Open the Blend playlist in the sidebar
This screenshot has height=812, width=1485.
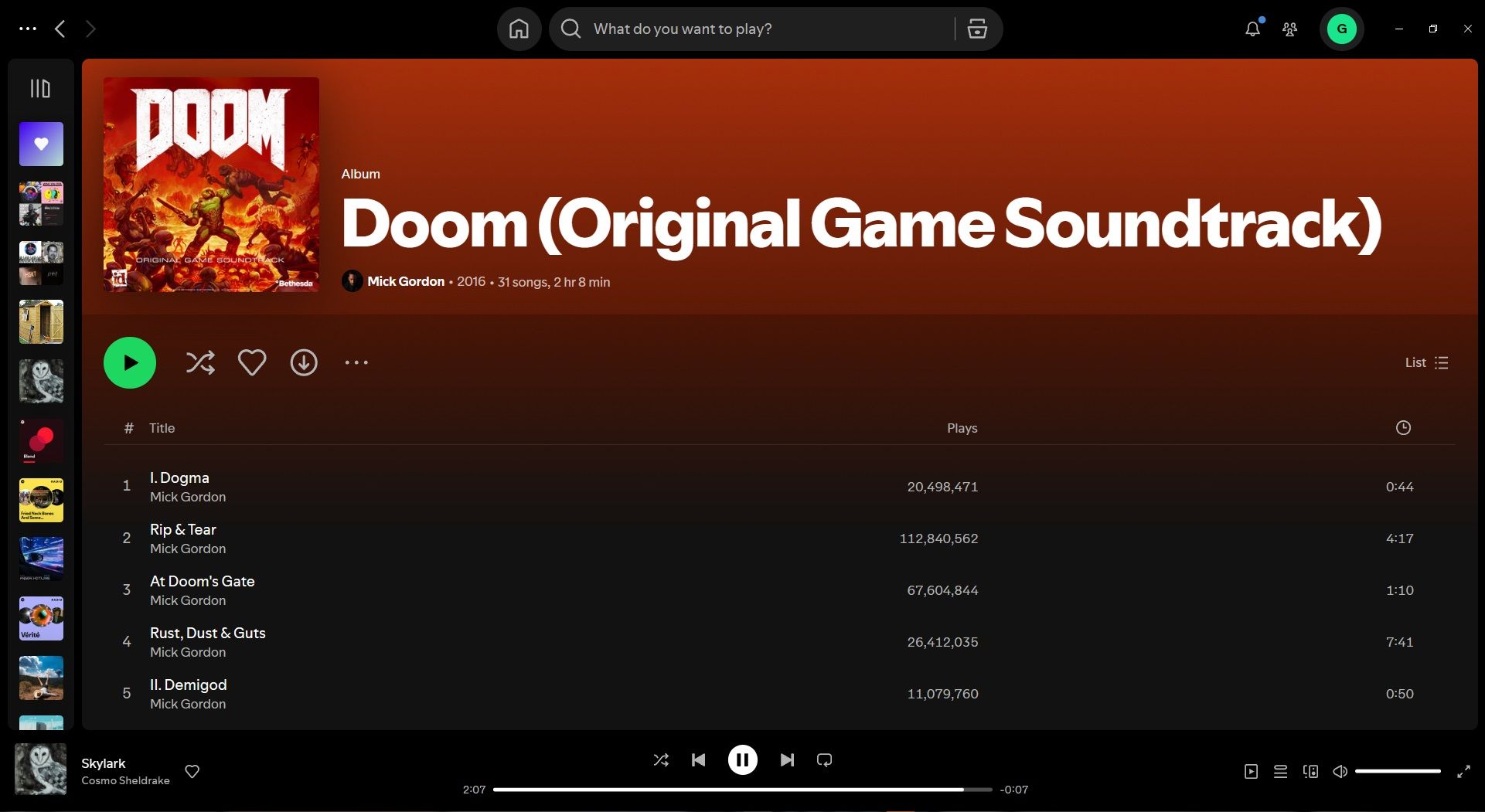click(x=41, y=440)
